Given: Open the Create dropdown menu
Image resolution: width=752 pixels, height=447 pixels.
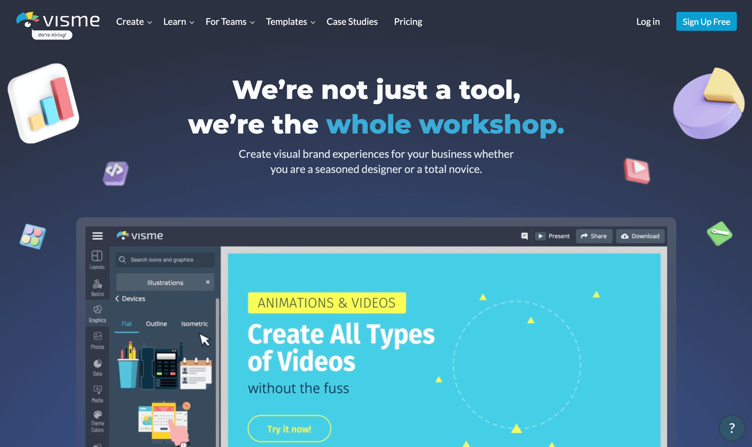Looking at the screenshot, I should (x=134, y=21).
